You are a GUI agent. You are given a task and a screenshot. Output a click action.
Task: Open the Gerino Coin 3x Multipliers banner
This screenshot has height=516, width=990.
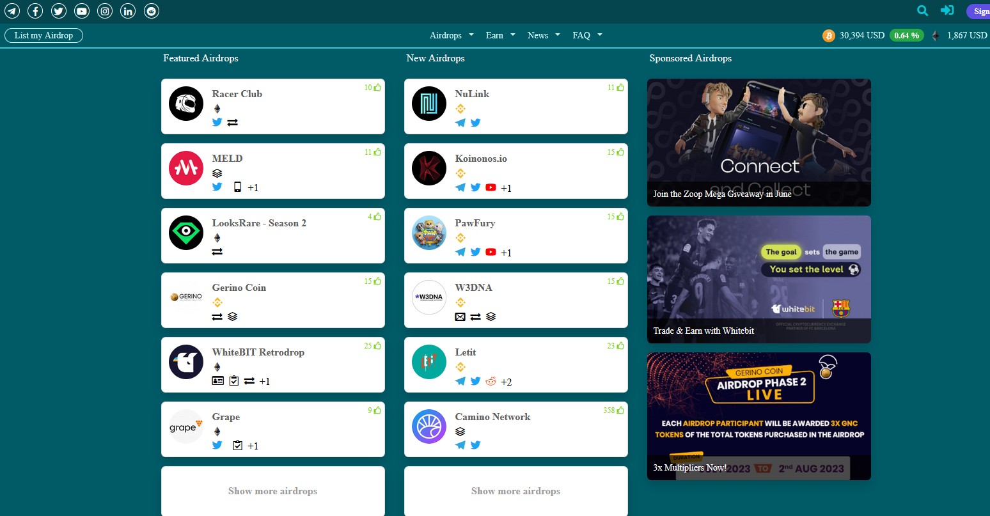coord(759,416)
